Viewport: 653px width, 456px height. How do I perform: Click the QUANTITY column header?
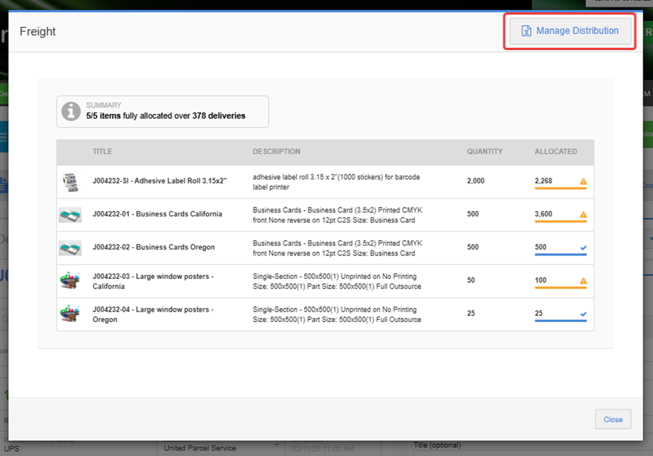tap(485, 151)
